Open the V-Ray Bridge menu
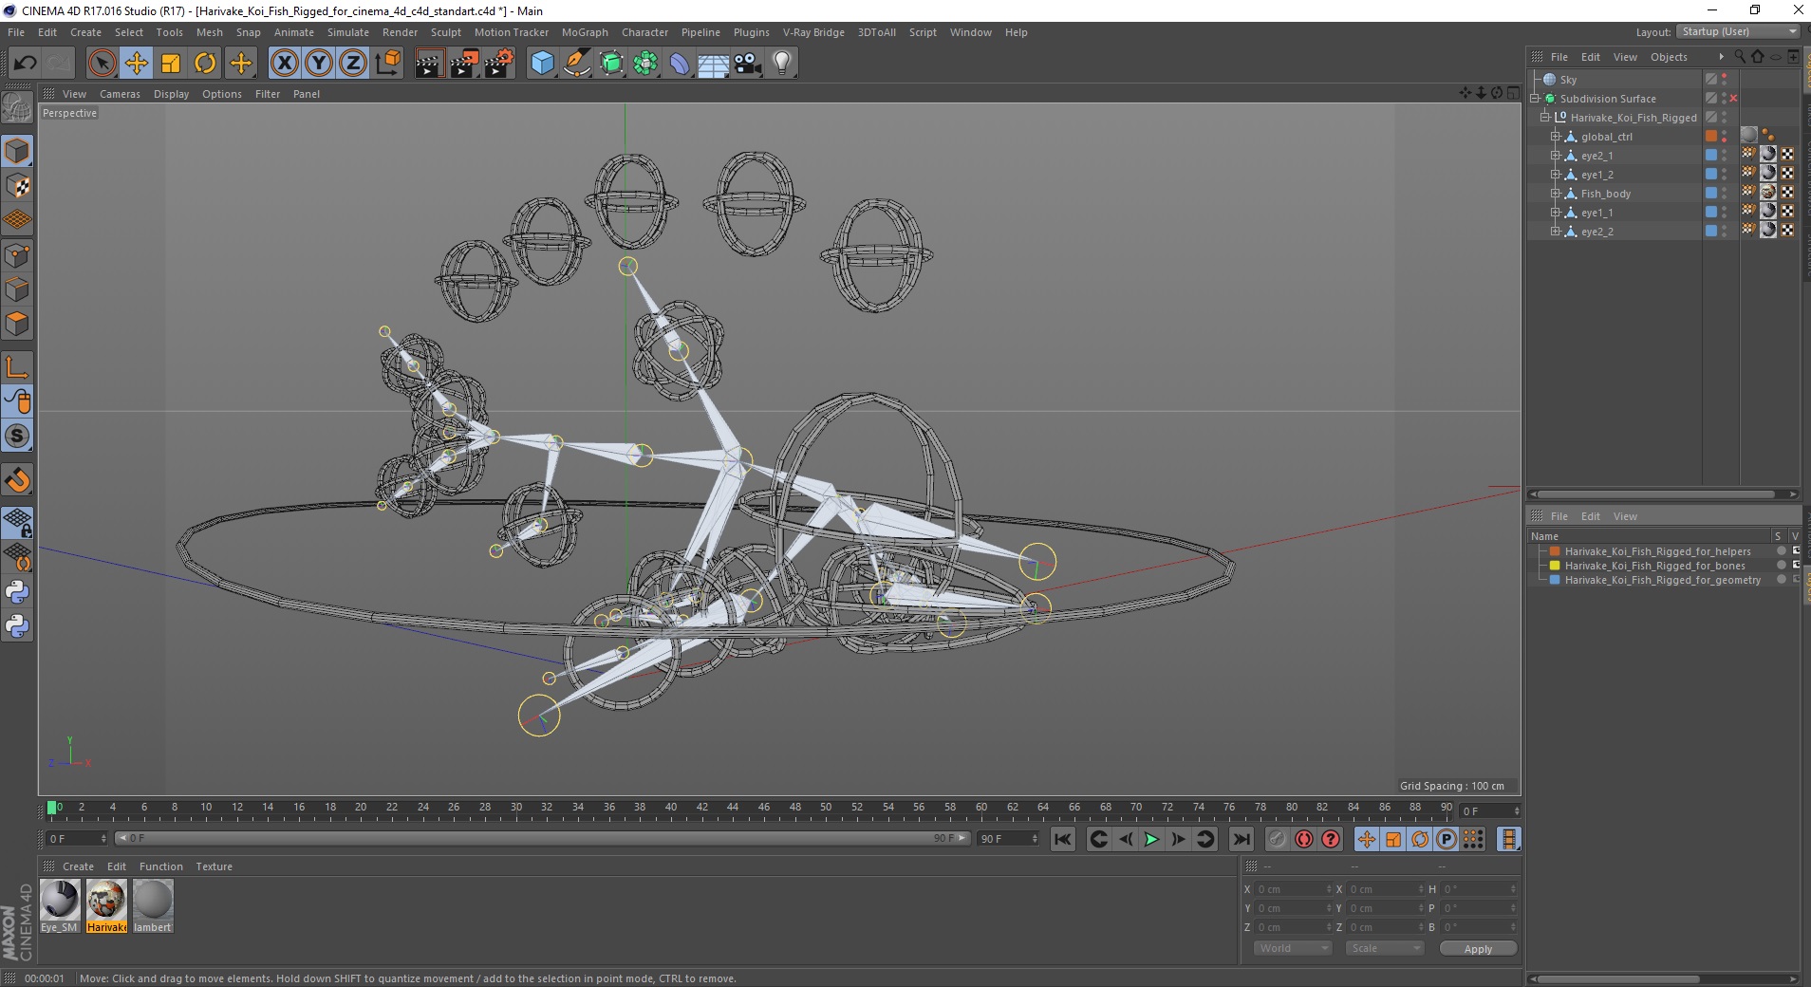The image size is (1811, 987). tap(813, 32)
